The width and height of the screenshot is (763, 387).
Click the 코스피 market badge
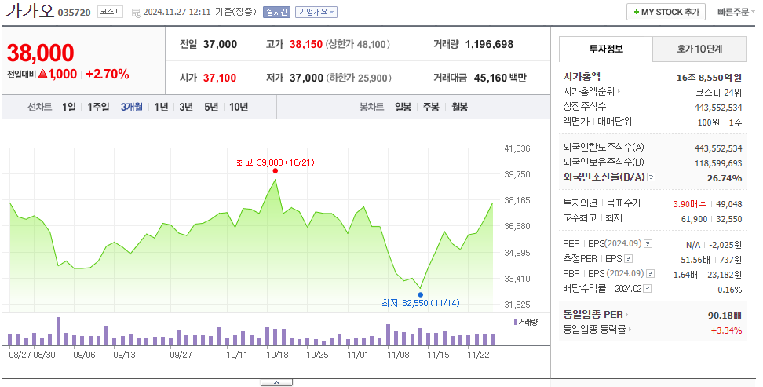pos(111,12)
